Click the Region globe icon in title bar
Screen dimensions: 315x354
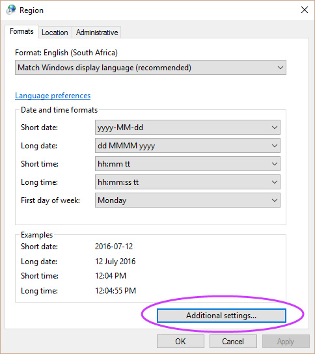pos(11,10)
